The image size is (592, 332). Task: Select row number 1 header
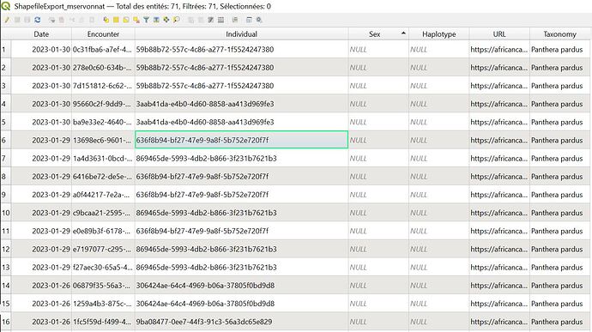pos(6,50)
